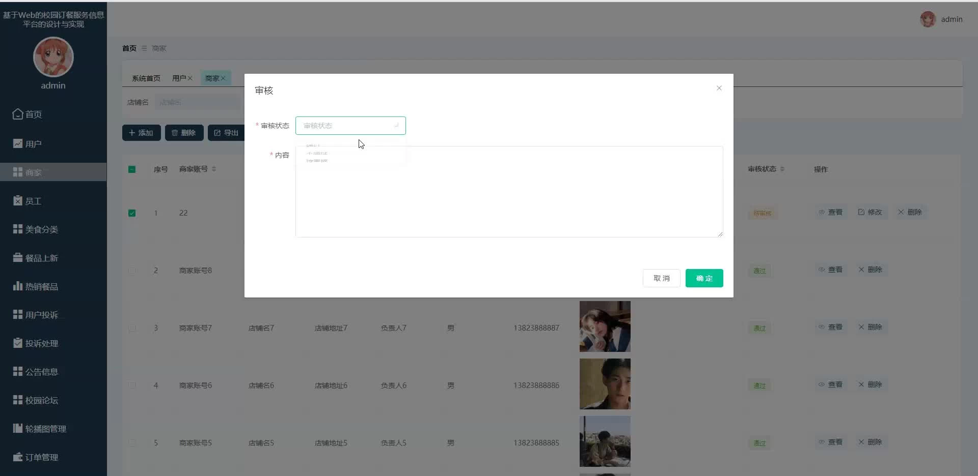Click the 订单管理 sidebar icon
The height and width of the screenshot is (476, 978).
(x=18, y=457)
